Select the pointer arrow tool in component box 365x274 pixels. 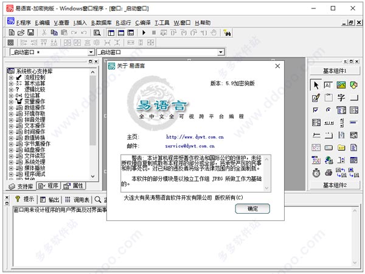point(316,85)
